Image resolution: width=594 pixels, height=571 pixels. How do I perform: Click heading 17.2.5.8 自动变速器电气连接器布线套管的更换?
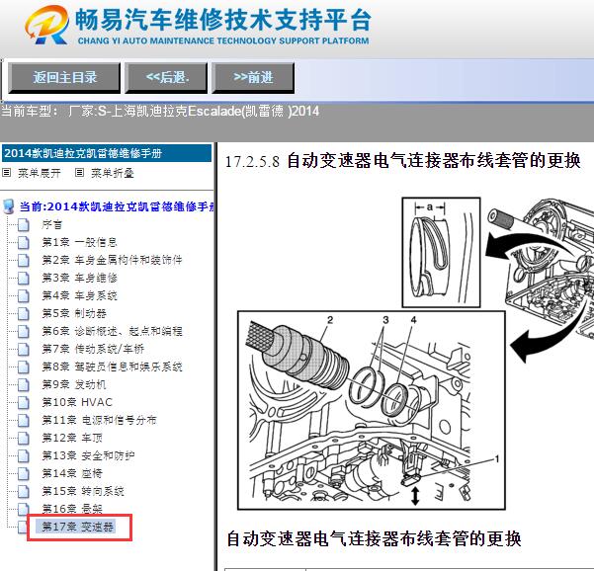pyautogui.click(x=402, y=161)
